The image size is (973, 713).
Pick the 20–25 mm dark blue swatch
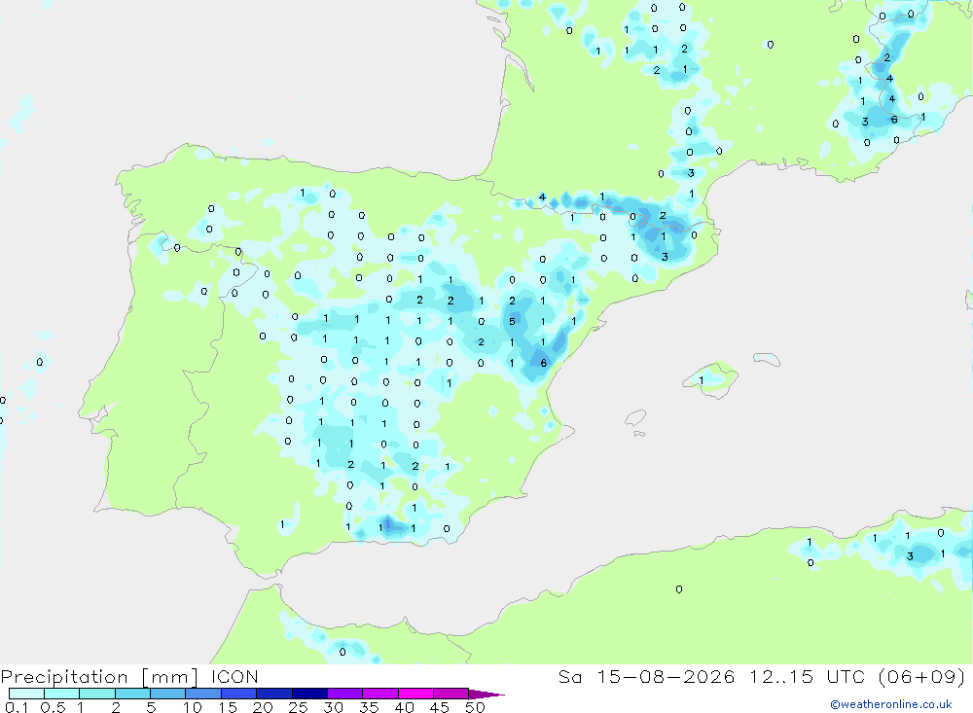click(x=273, y=694)
